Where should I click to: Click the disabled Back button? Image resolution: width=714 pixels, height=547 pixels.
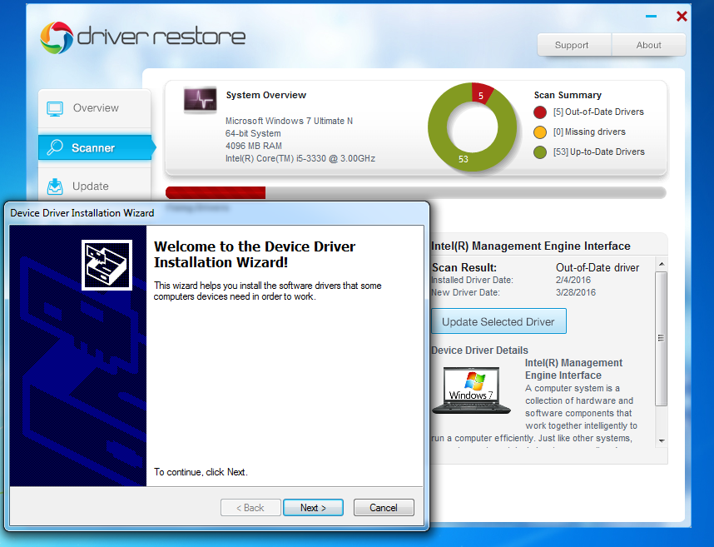click(x=250, y=507)
